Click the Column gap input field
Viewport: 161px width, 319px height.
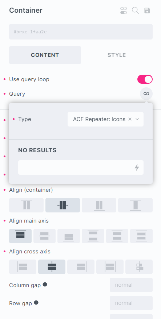131,285
